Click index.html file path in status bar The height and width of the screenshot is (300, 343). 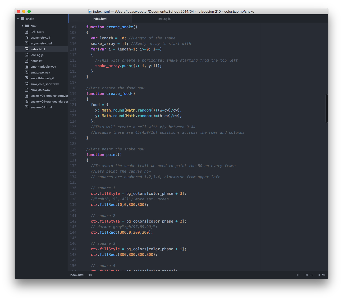[77, 275]
